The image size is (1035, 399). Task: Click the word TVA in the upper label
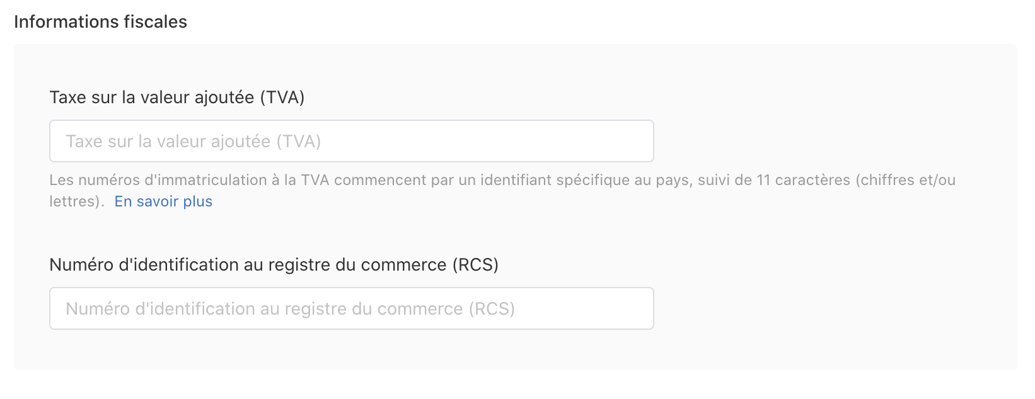[x=282, y=98]
